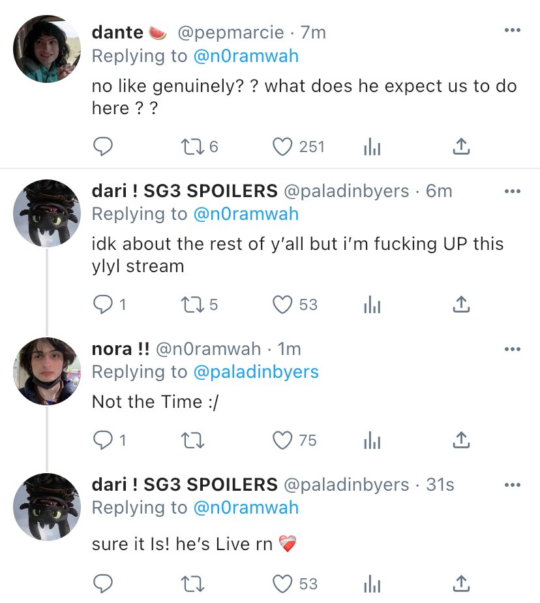Open more options on ylyl stream tweet
Screen dimensions: 540x603
[513, 191]
